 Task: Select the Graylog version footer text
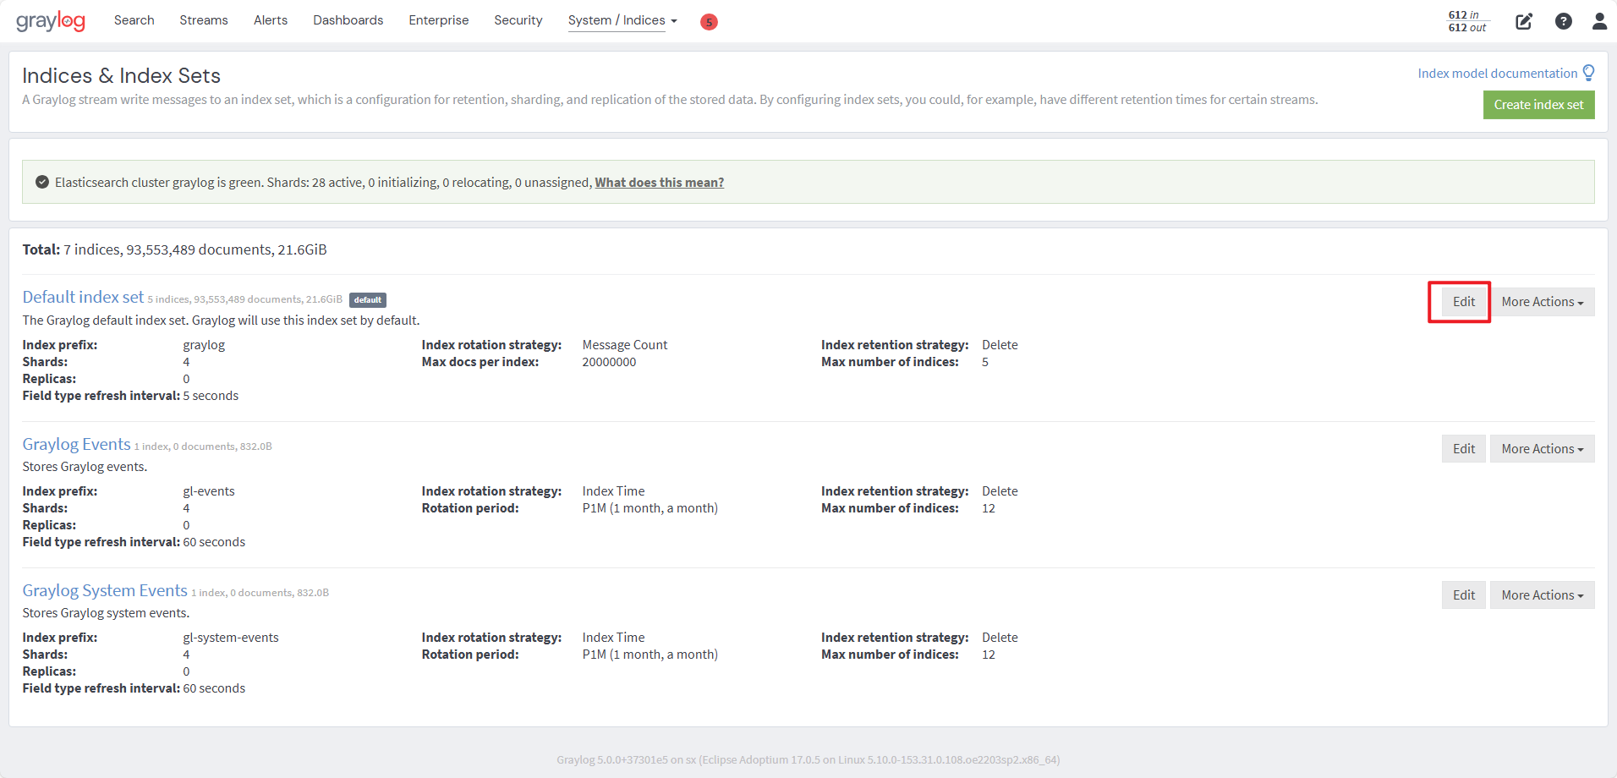[808, 759]
